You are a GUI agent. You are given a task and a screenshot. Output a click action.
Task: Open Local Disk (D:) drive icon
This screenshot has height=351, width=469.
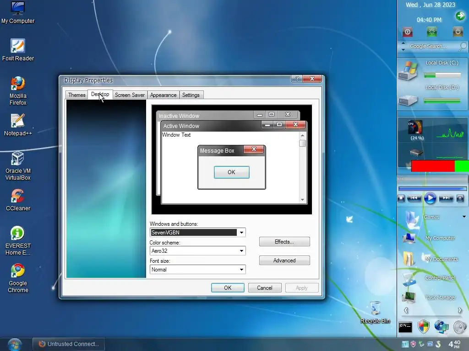408,100
